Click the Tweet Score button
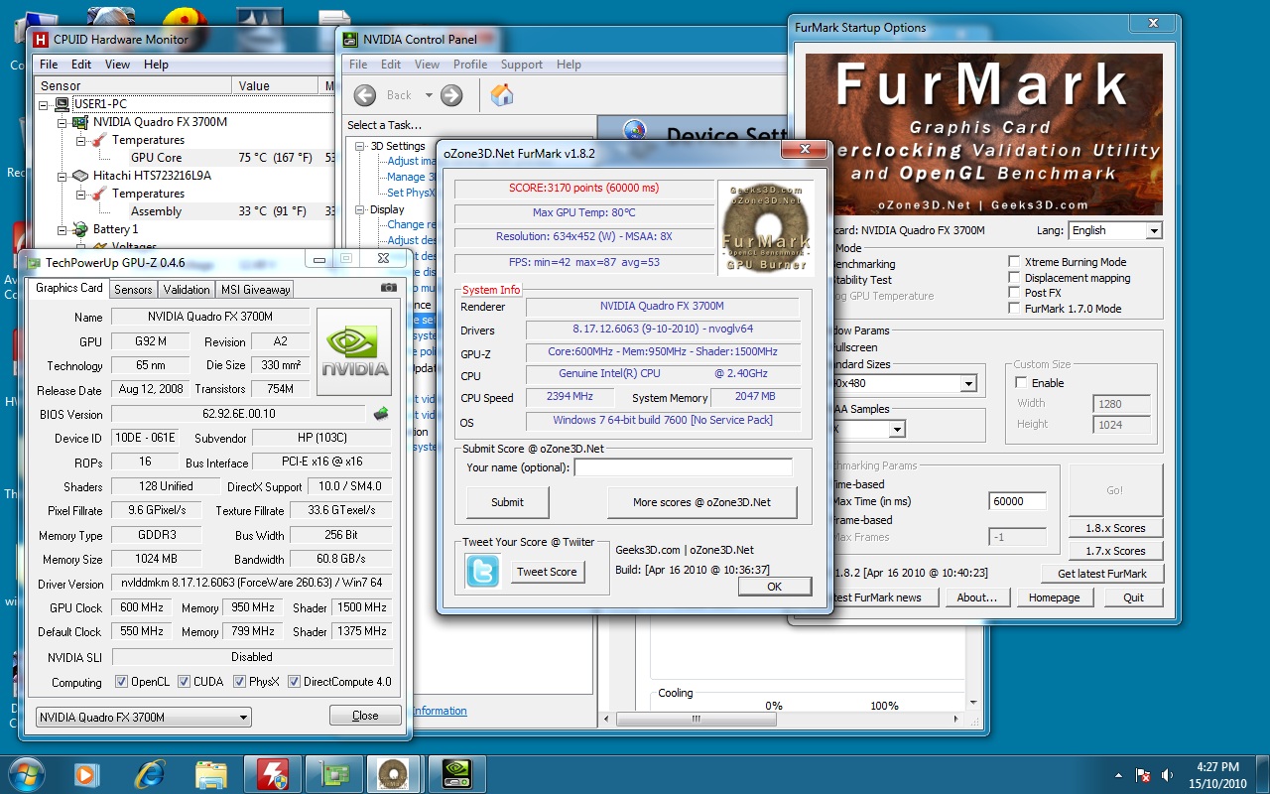 point(547,572)
